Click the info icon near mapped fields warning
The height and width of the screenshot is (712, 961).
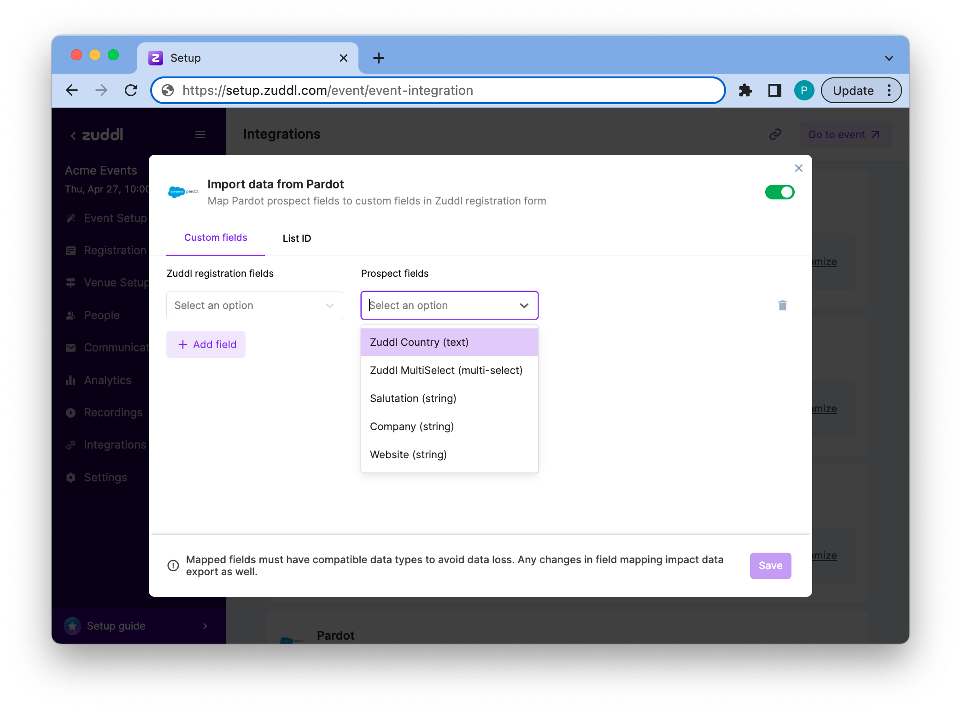pyautogui.click(x=174, y=566)
